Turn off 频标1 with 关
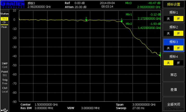The image size is (186, 112). pyautogui.click(x=168, y=19)
